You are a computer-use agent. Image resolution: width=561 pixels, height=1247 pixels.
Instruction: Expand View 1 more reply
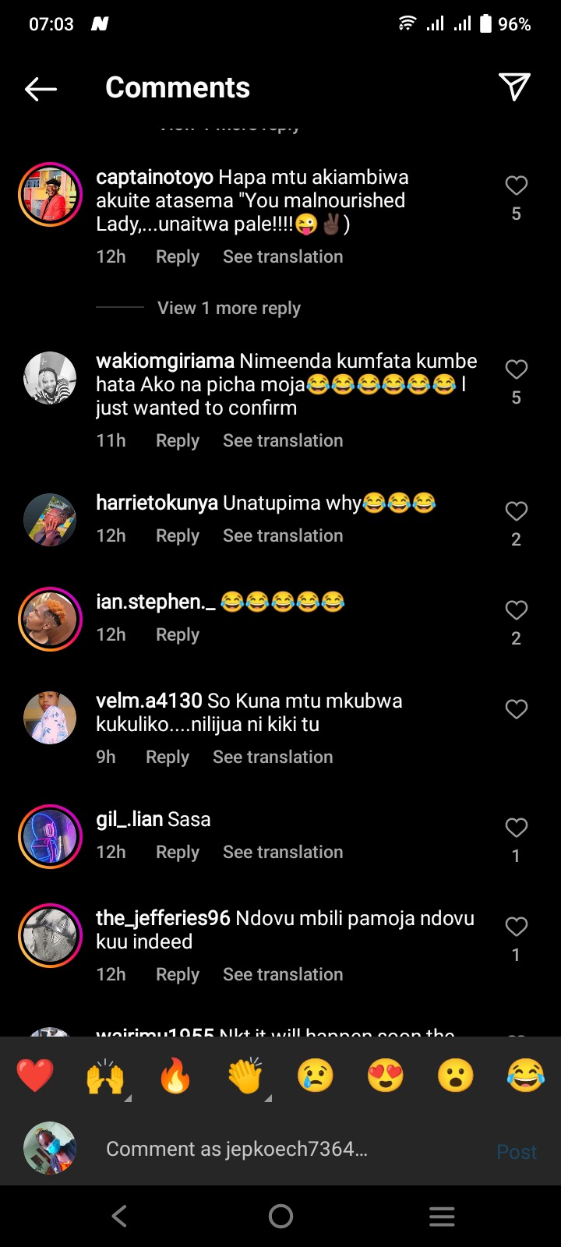tap(229, 308)
